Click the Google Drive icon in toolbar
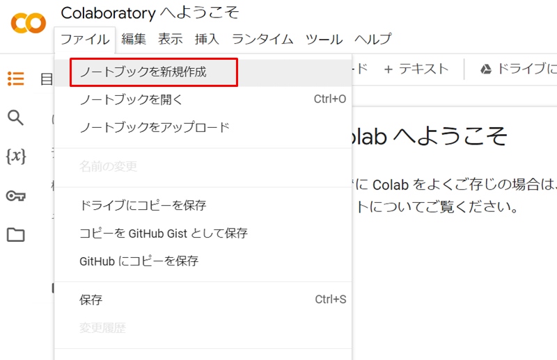The width and height of the screenshot is (557, 360). (x=485, y=69)
